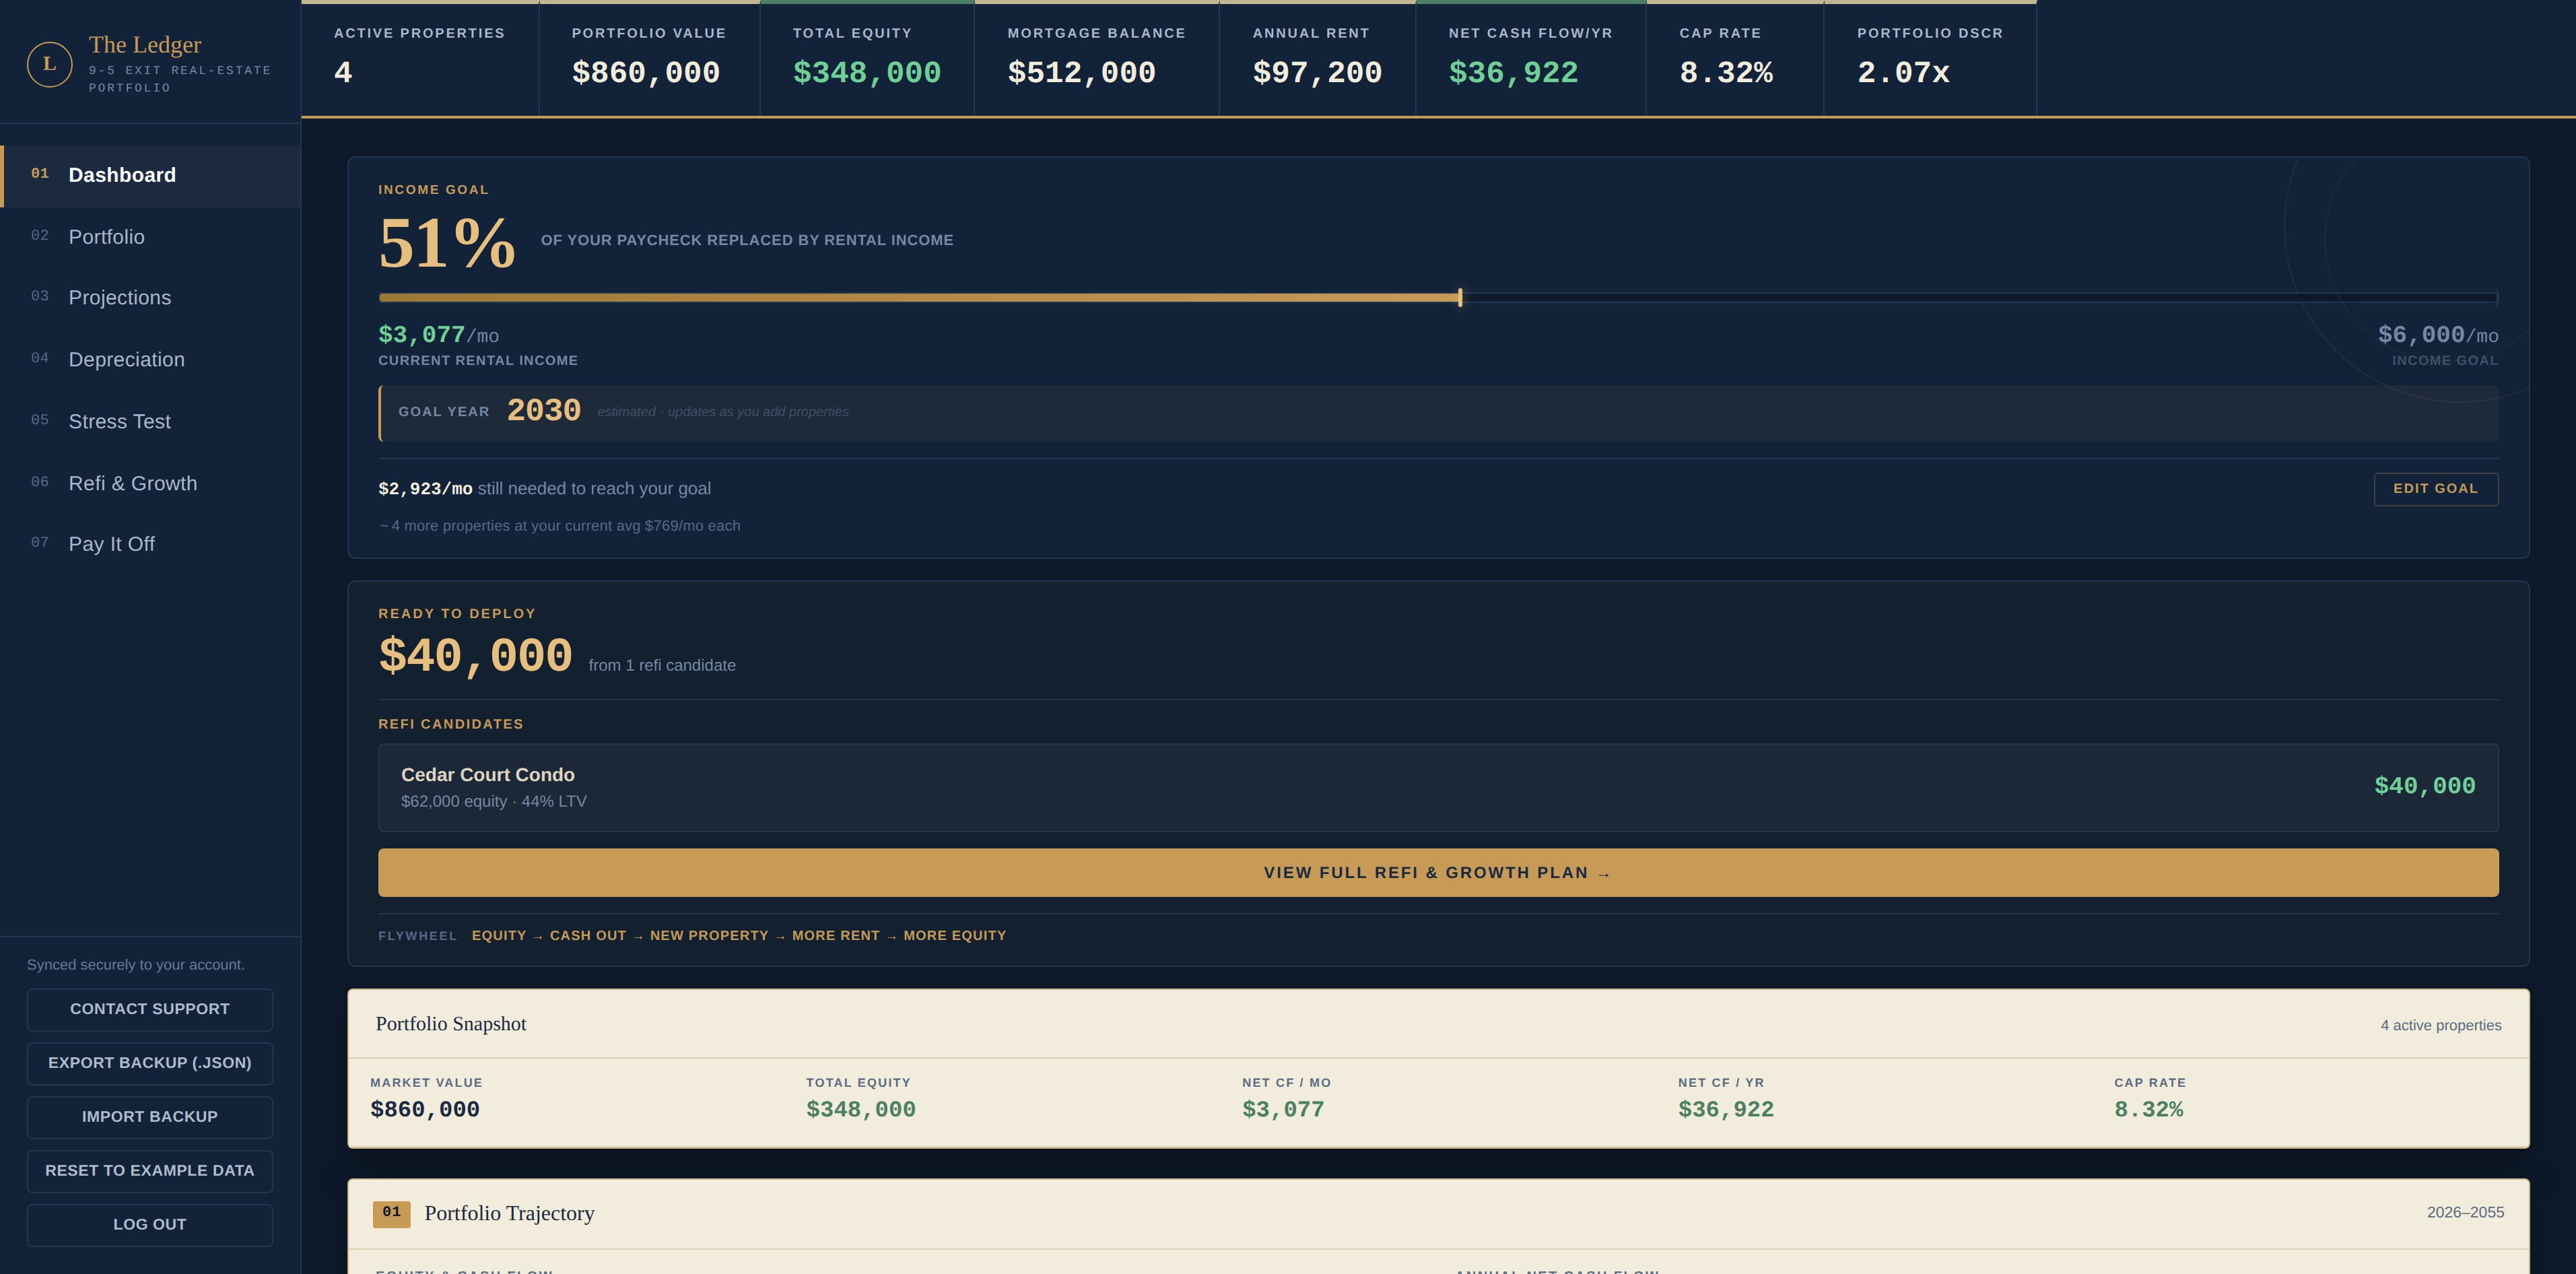Click the Import Backup button
The image size is (2576, 1274).
(x=150, y=1117)
